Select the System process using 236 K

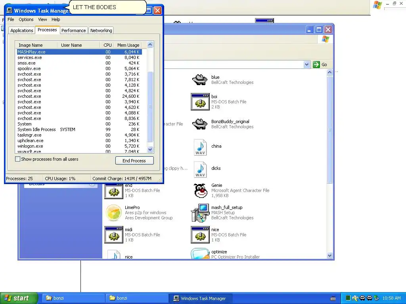click(79, 124)
